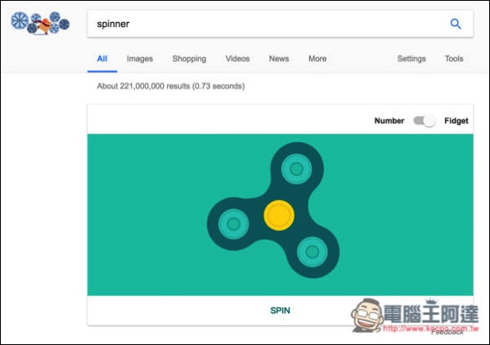The image size is (490, 345).
Task: Click the top lobe bearing of the spinner
Action: [296, 169]
